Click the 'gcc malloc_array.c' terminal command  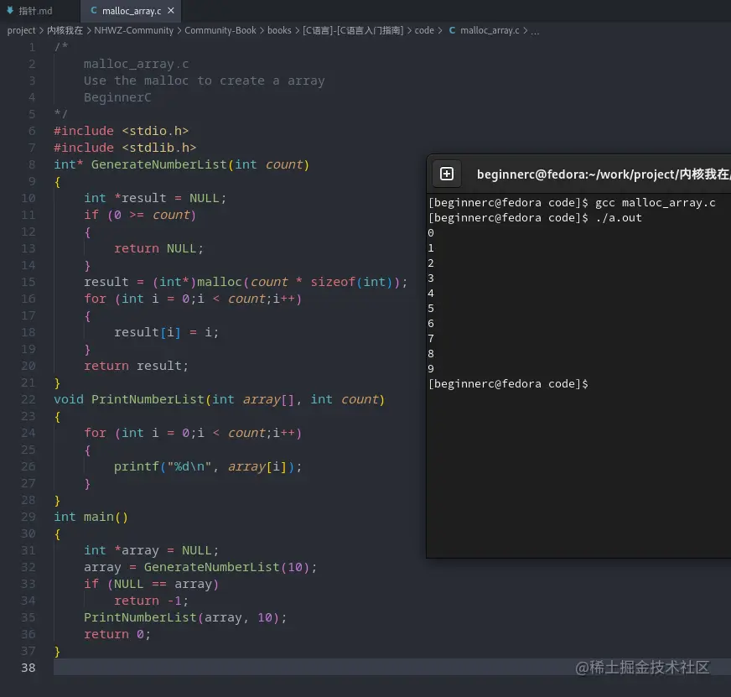[x=655, y=203]
